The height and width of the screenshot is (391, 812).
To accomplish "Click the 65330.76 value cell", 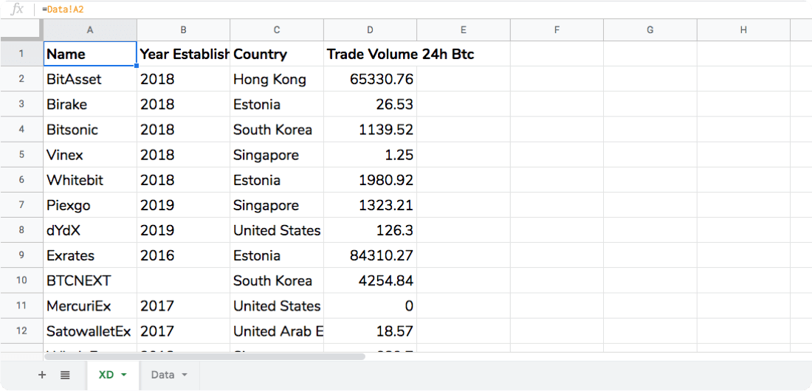I will pyautogui.click(x=370, y=79).
